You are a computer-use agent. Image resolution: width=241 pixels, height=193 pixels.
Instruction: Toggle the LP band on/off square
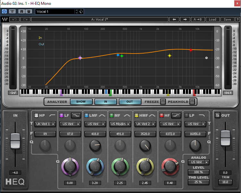click(186, 115)
